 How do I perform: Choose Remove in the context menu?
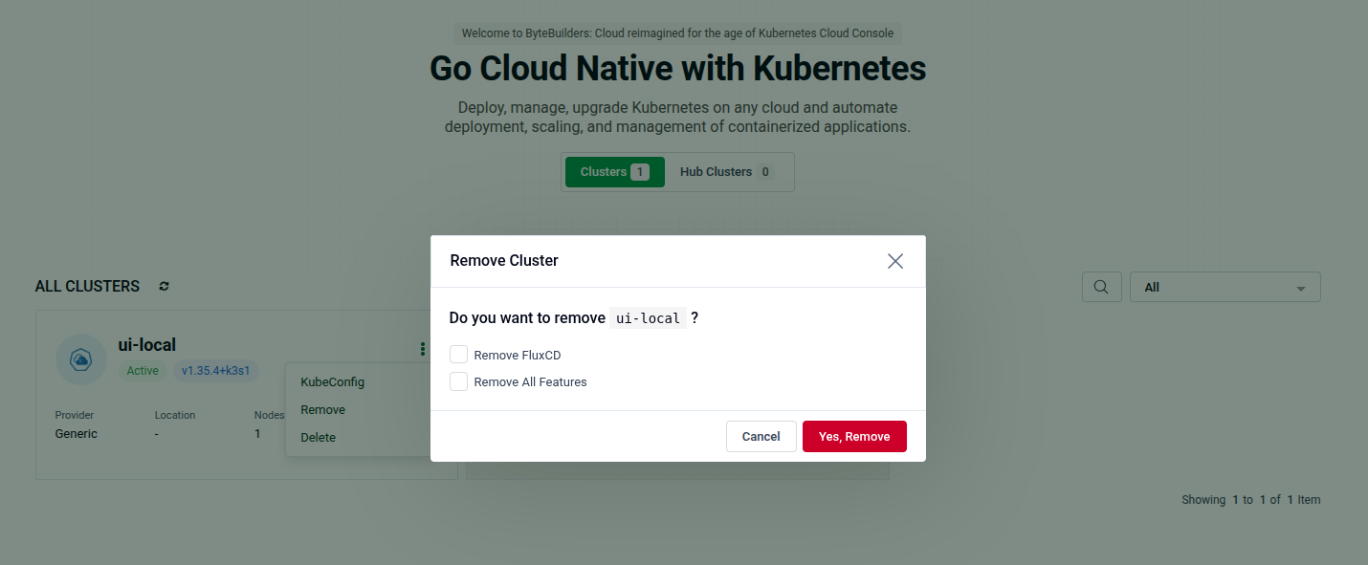(322, 409)
